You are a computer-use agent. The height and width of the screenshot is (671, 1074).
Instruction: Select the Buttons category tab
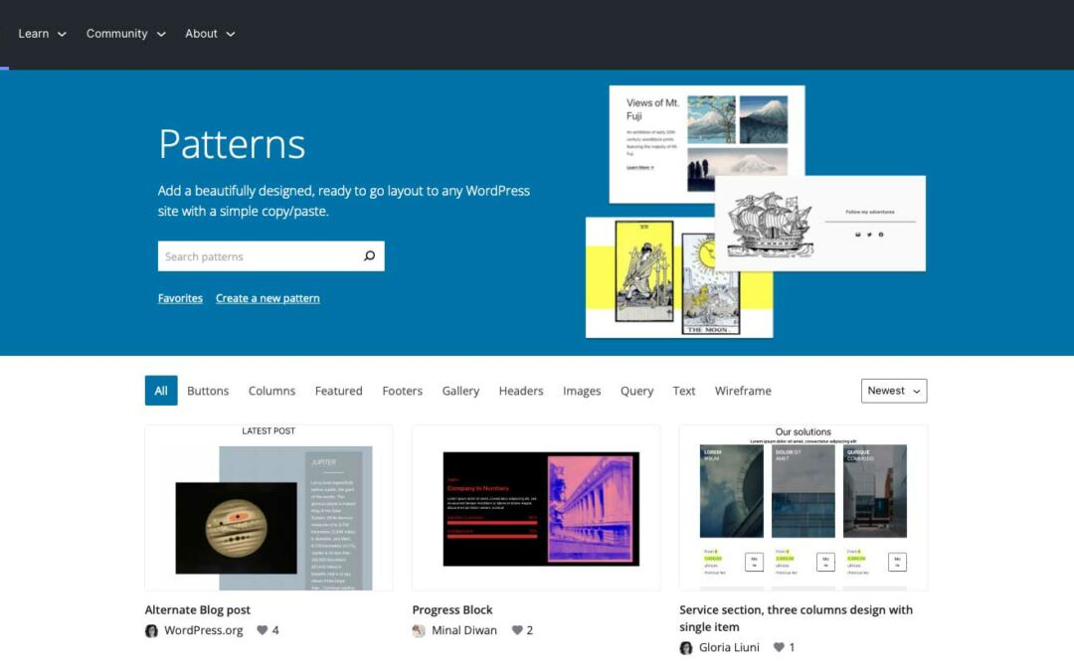pyautogui.click(x=208, y=391)
